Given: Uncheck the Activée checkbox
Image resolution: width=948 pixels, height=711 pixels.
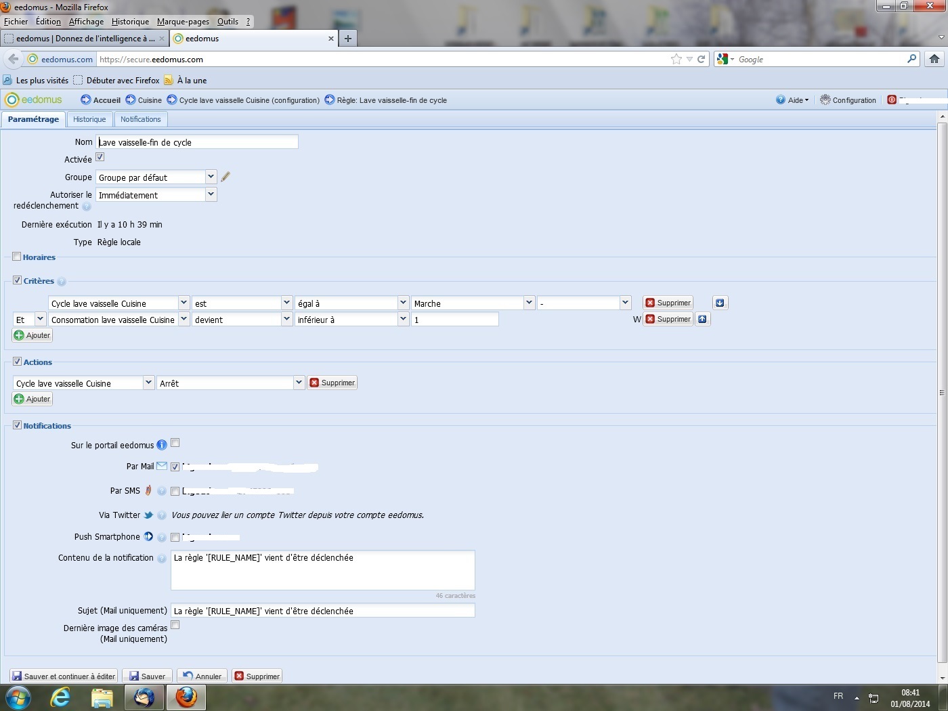Looking at the screenshot, I should click(100, 157).
